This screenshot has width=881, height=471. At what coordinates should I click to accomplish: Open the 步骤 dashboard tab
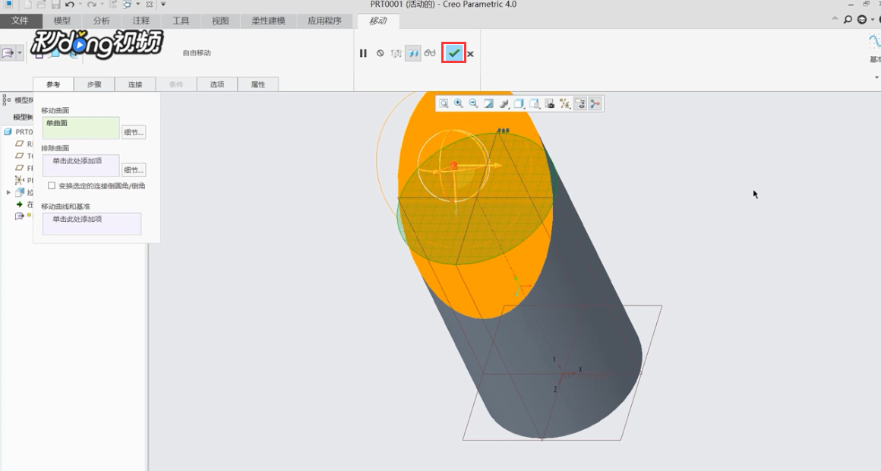94,84
